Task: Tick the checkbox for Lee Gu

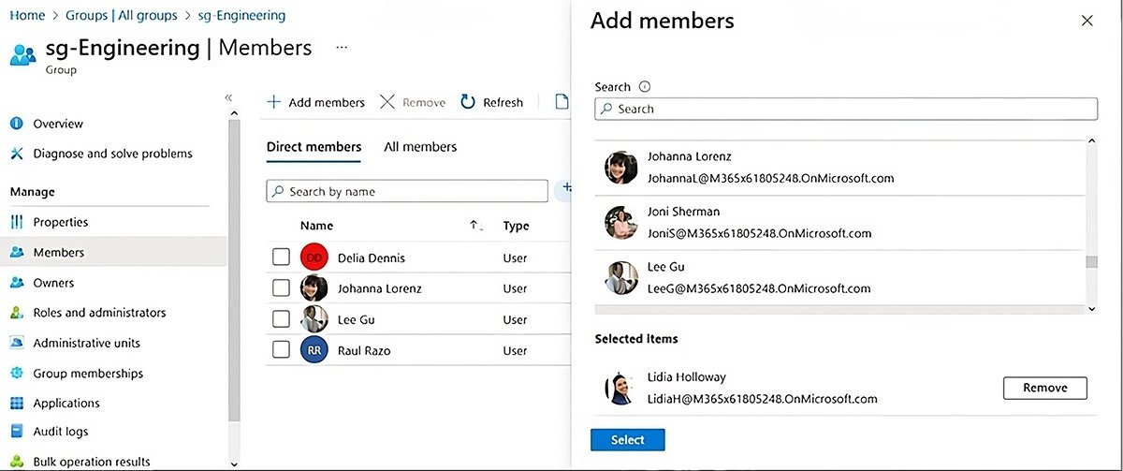Action: 281,319
